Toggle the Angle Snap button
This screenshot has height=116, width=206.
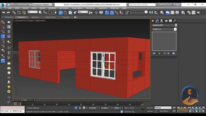point(112,13)
